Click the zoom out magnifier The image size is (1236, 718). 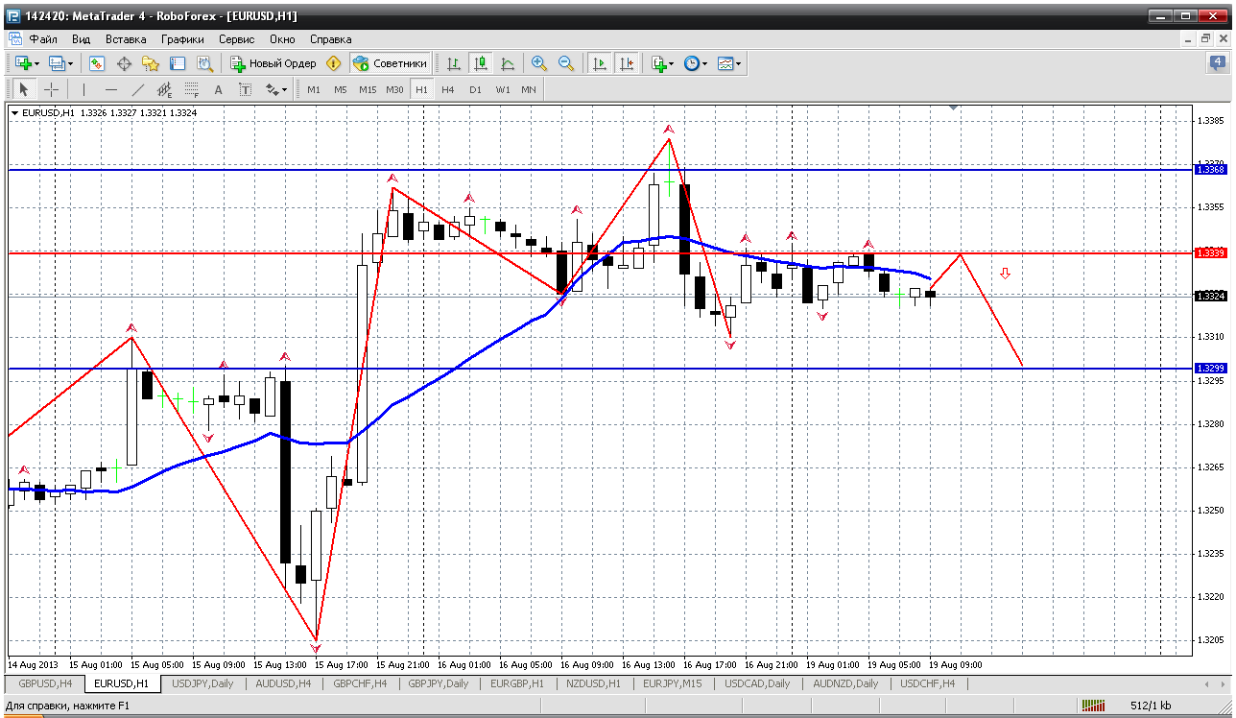point(566,63)
